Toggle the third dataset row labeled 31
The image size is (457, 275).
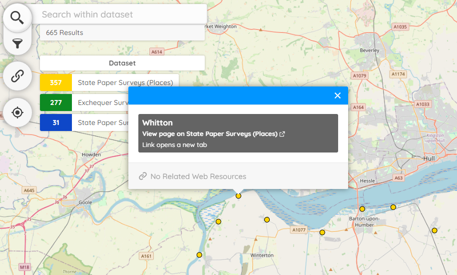[100, 123]
